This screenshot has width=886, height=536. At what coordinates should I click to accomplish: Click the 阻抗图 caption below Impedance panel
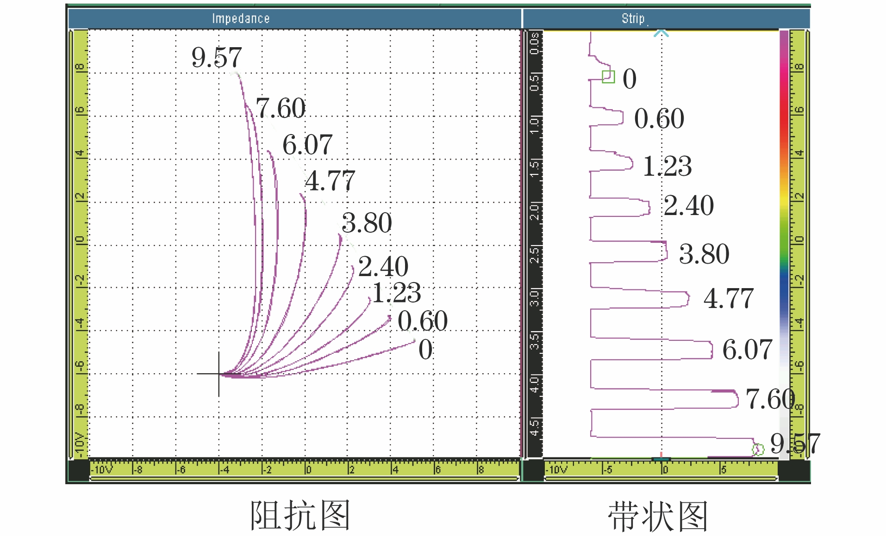coord(299,515)
